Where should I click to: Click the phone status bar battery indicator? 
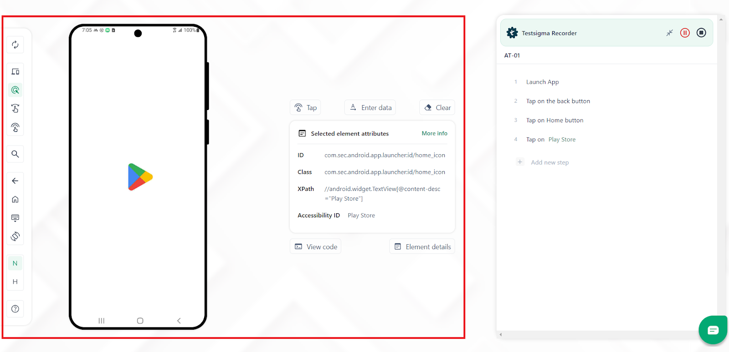pyautogui.click(x=198, y=30)
